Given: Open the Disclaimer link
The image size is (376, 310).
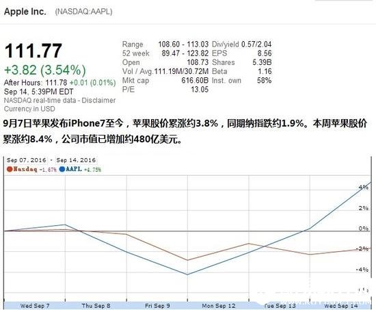Looking at the screenshot, I should (x=98, y=101).
